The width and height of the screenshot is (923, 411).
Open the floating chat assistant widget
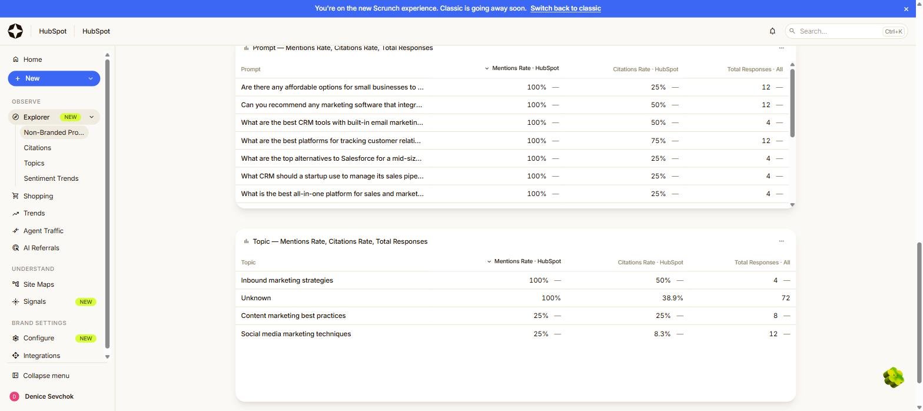point(894,377)
